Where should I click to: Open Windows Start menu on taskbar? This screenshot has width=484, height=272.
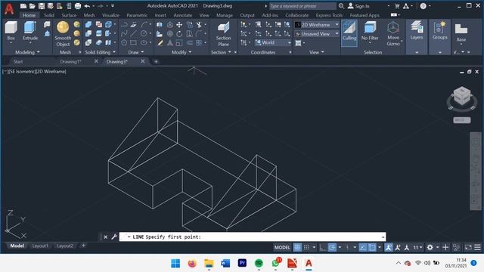click(175, 264)
